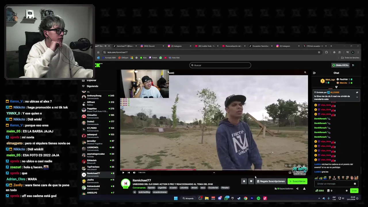Open the emoji picker in chat input
Viewport: 368px width, 207px height.
pos(355,184)
